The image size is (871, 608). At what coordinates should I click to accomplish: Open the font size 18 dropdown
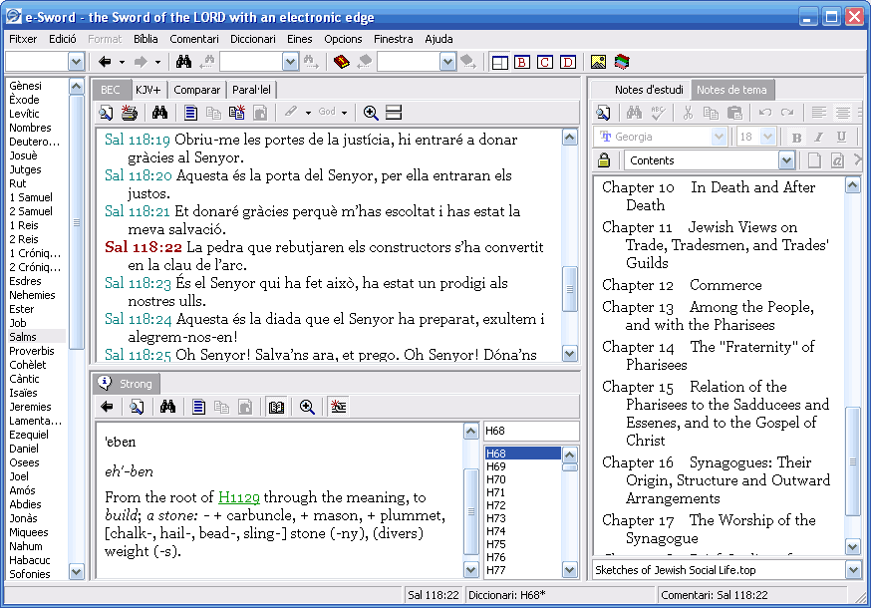coord(767,137)
